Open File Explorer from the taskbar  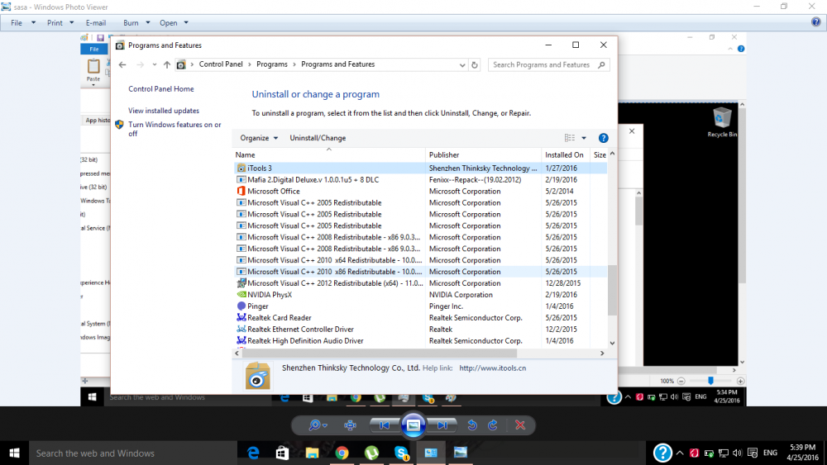(312, 453)
